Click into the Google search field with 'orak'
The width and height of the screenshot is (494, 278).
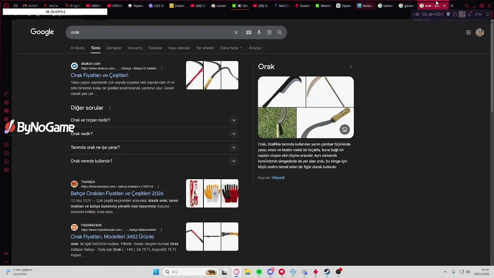pos(151,32)
